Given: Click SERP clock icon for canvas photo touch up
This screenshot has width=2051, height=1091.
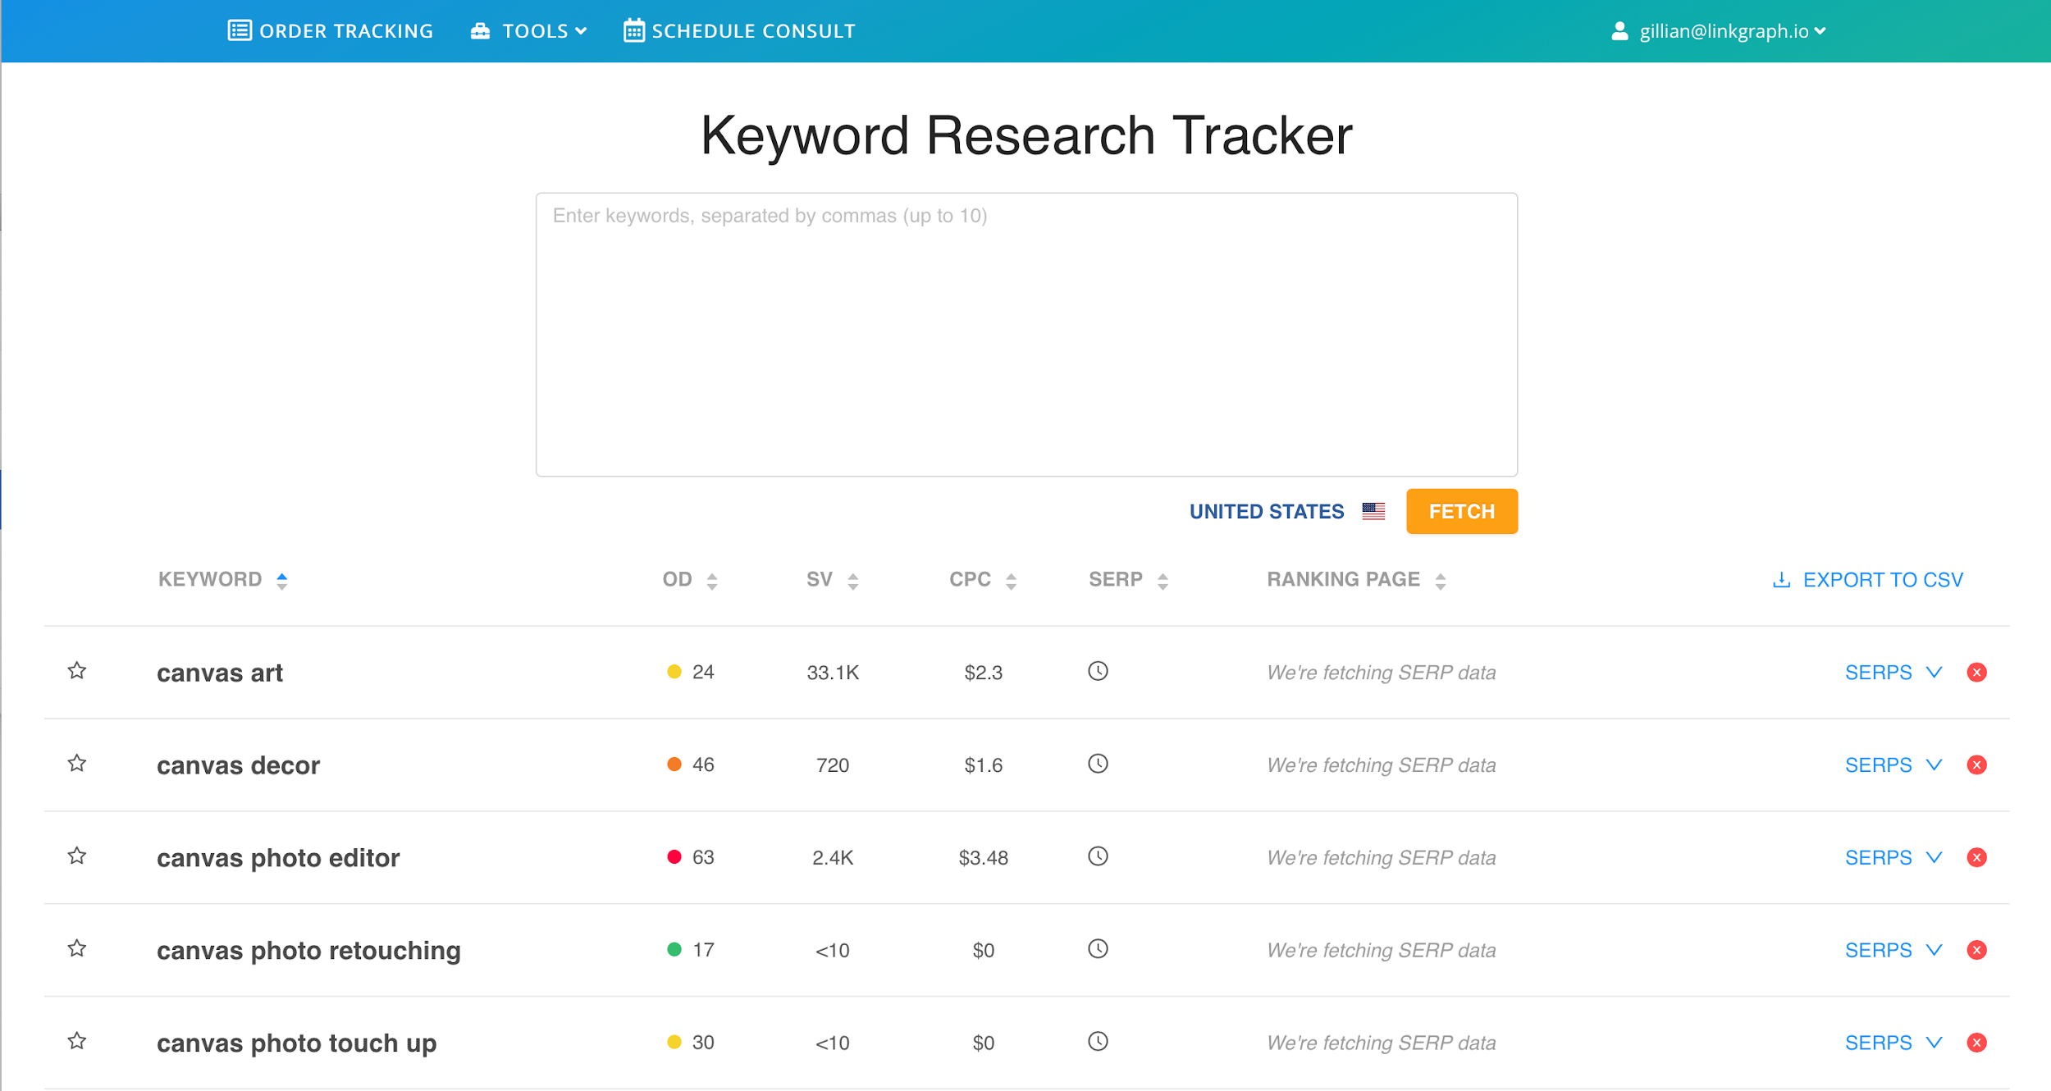Looking at the screenshot, I should pos(1099,1042).
